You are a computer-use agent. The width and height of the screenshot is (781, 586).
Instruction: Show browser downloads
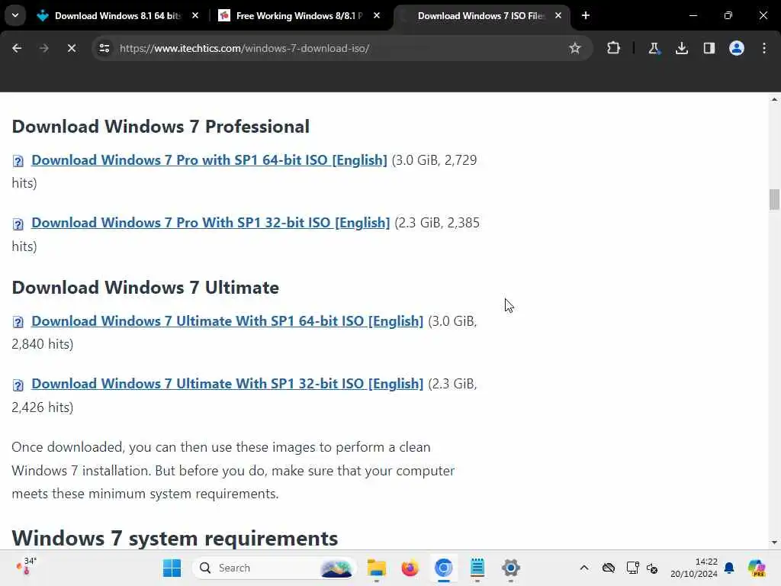[x=682, y=48]
